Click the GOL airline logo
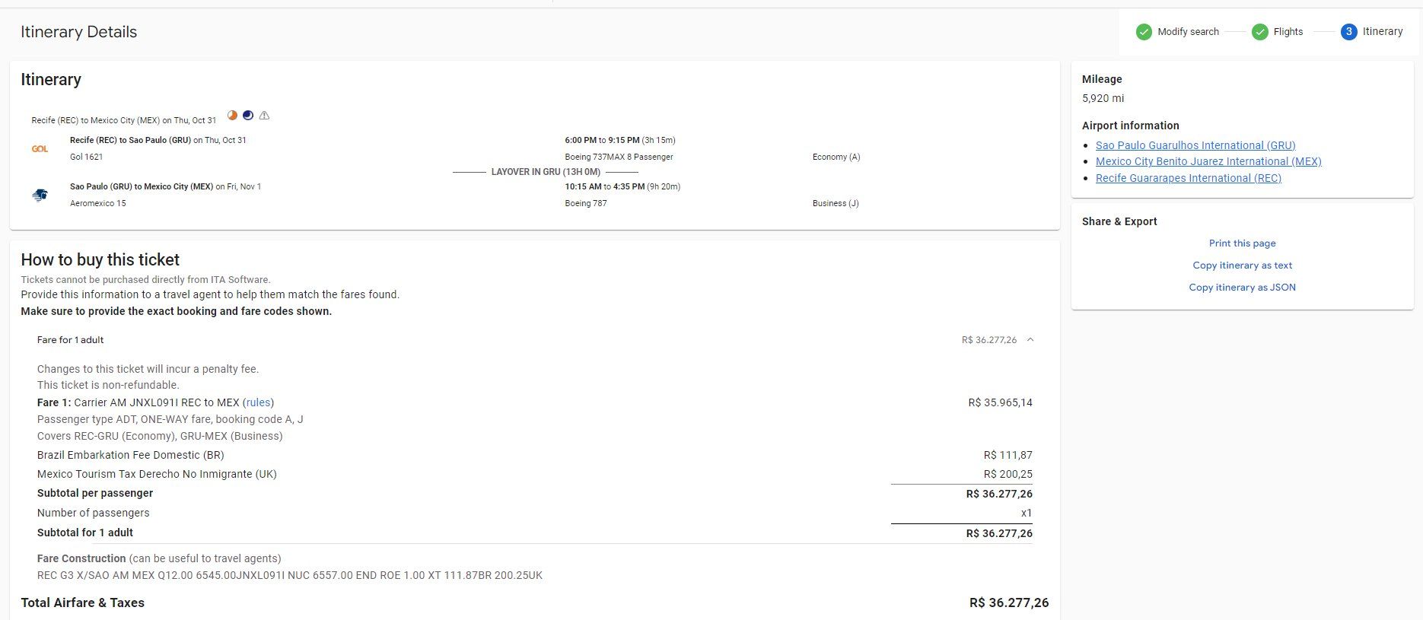This screenshot has width=1423, height=620. click(40, 149)
